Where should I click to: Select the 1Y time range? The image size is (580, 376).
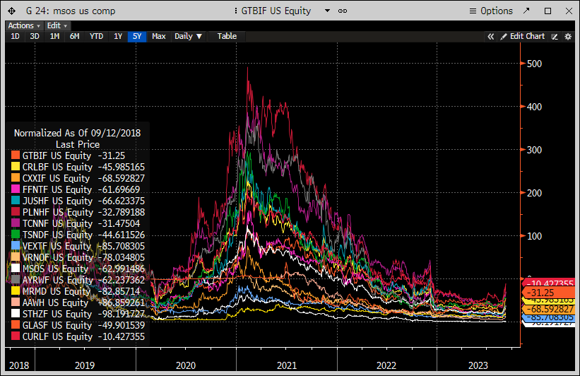(x=118, y=36)
